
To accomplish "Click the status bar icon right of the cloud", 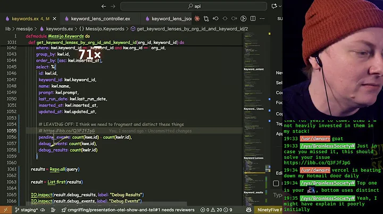I will (x=53, y=210).
